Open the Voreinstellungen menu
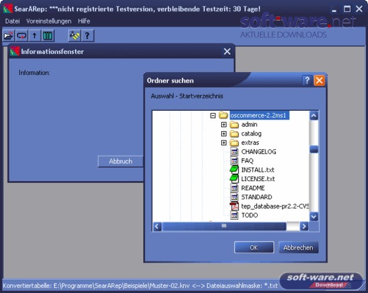Image resolution: width=368 pixels, height=293 pixels. tap(49, 21)
